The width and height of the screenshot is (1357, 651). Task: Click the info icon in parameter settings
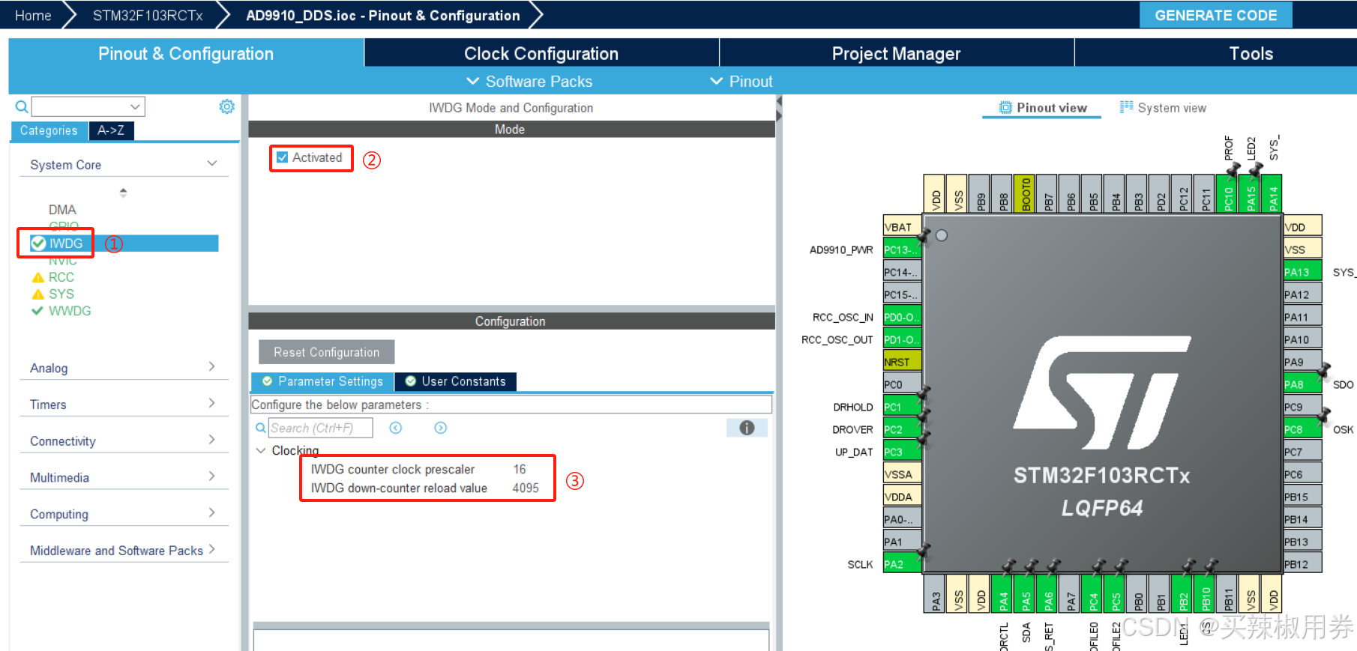pyautogui.click(x=747, y=428)
